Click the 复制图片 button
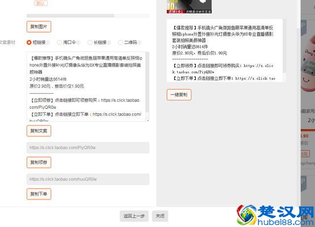Viewport: 315px width, 227px height. tap(39, 27)
